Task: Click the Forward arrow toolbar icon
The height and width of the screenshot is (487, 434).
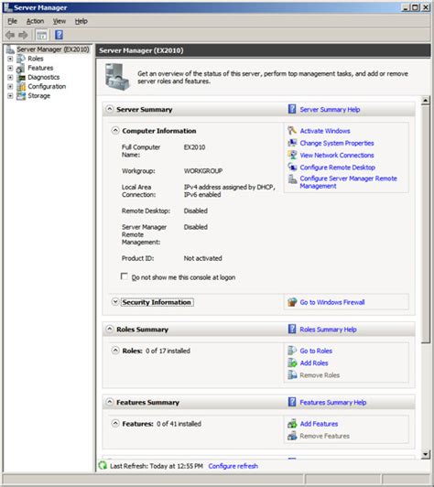Action: 23,35
